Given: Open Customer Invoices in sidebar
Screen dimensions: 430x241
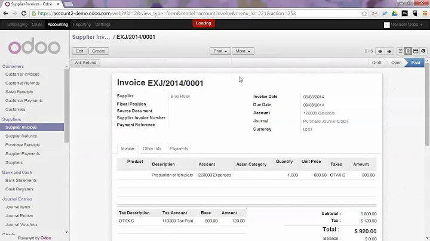Looking at the screenshot, I should [x=23, y=74].
